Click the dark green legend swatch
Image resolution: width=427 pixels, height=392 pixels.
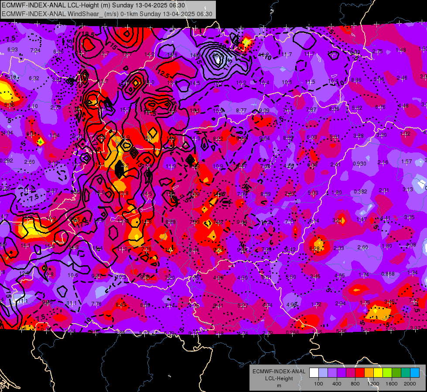pyautogui.click(x=396, y=373)
